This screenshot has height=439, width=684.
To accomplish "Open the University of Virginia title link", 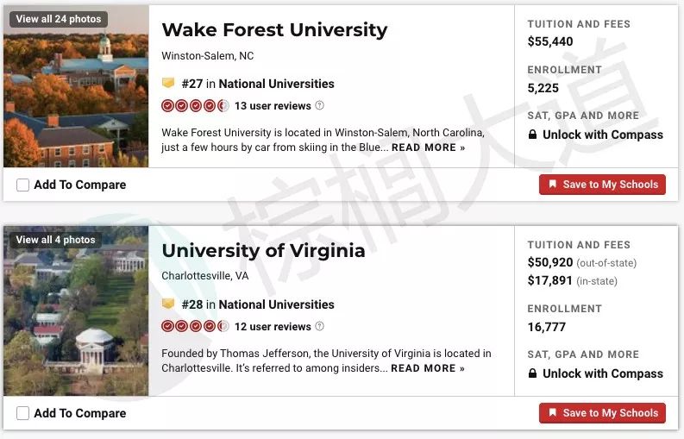I will pos(263,251).
